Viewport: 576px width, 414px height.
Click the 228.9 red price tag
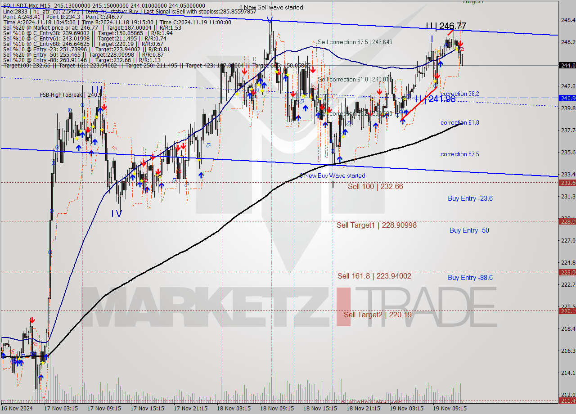[x=567, y=221]
